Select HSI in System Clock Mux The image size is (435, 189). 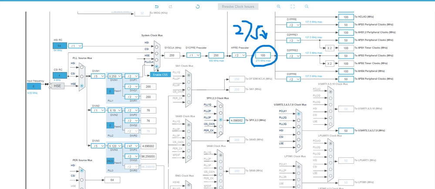tap(157, 47)
